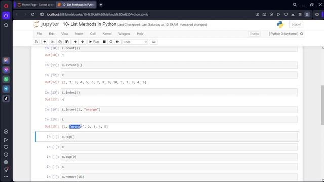The width and height of the screenshot is (324, 182).
Task: Click the L.index(5) code cell
Action: coord(179,92)
